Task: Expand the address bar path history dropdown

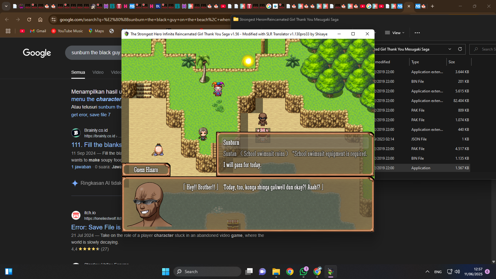Action: pyautogui.click(x=450, y=49)
